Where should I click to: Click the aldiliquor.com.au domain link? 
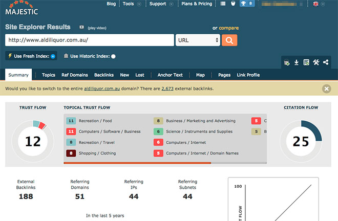pyautogui.click(x=102, y=89)
